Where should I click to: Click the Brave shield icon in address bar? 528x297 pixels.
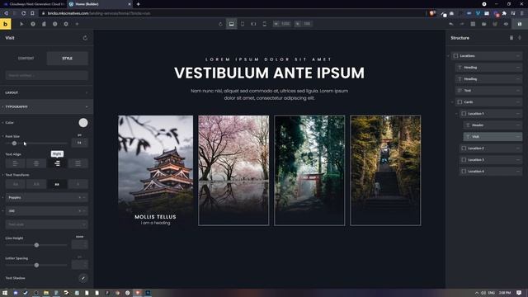click(x=431, y=13)
